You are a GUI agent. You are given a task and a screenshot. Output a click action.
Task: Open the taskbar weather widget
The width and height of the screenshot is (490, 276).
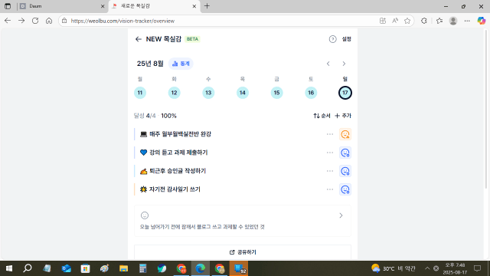(393, 268)
